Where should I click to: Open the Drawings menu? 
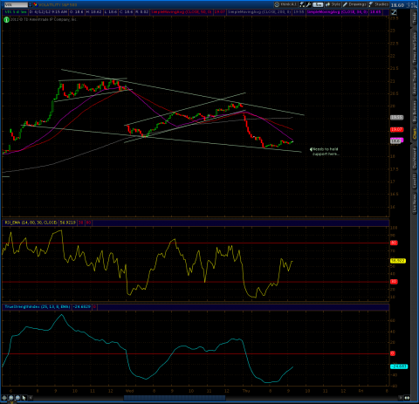point(354,4)
